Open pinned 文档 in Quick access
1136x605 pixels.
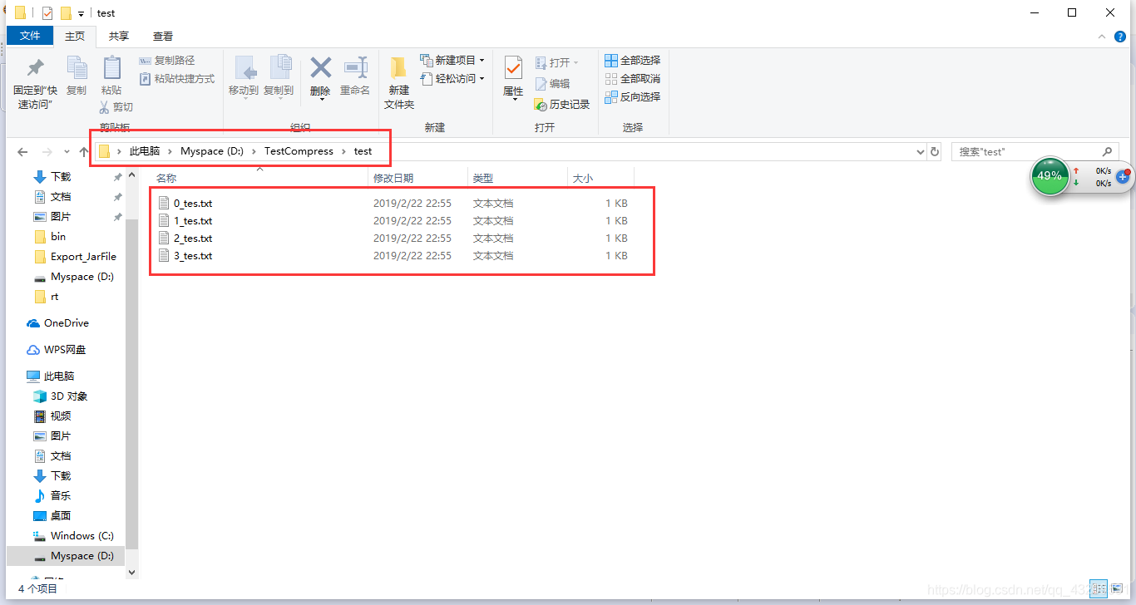[x=61, y=196]
